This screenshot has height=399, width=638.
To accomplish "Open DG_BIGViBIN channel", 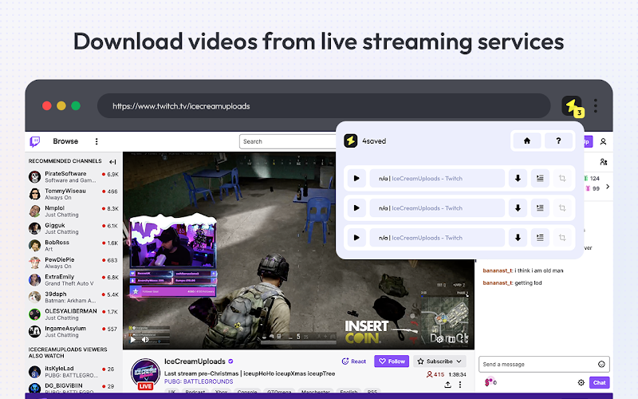I will pos(73,388).
